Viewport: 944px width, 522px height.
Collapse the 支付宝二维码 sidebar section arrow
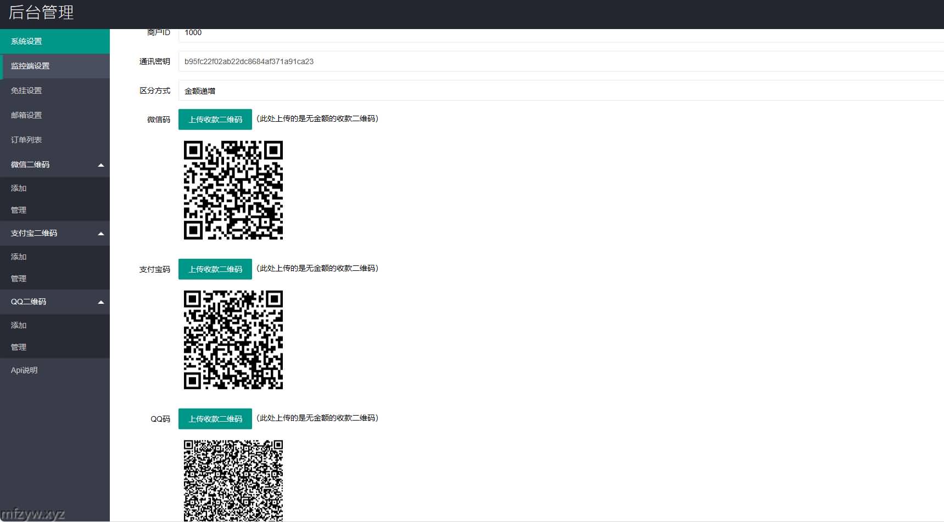[101, 234]
